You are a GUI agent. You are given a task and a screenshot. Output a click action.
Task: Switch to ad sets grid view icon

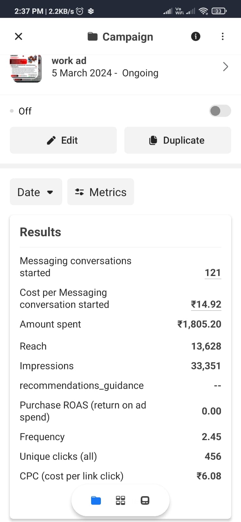tap(120, 500)
